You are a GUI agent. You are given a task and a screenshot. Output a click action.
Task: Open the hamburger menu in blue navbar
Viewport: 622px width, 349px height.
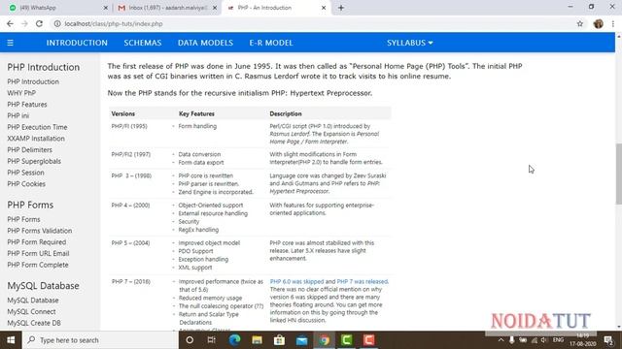11,43
